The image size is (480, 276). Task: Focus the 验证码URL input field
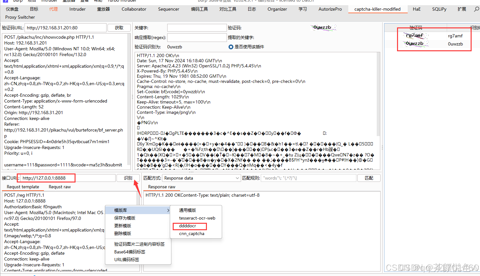tap(66, 28)
